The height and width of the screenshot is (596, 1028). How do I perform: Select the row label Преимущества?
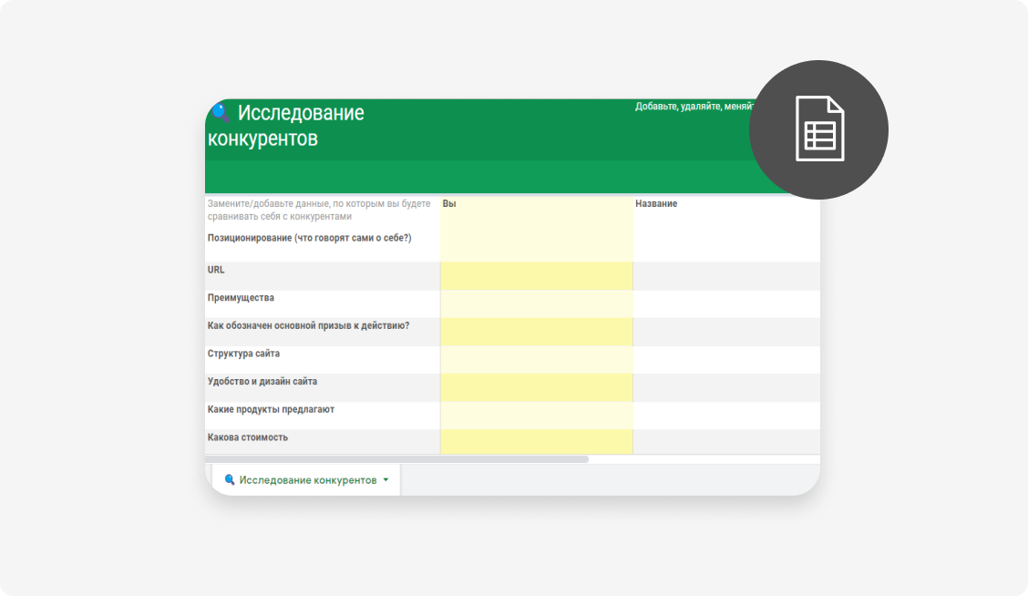point(241,298)
